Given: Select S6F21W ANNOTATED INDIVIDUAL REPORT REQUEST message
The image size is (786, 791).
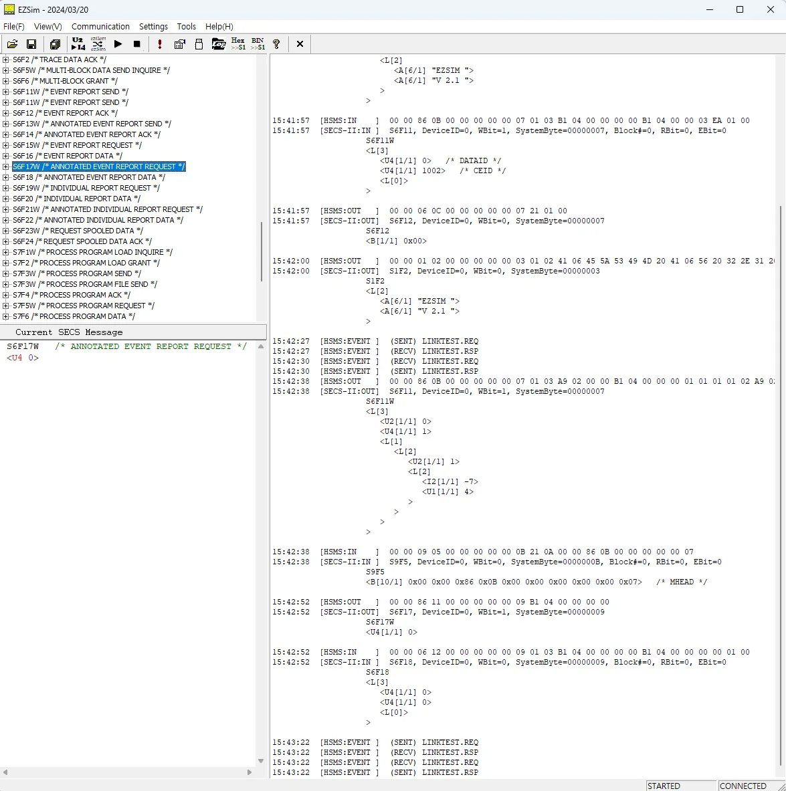Looking at the screenshot, I should point(108,209).
